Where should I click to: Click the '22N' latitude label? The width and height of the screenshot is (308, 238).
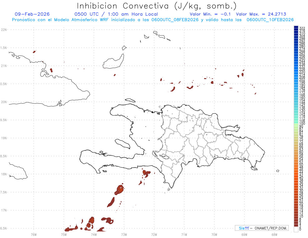pos(4,30)
